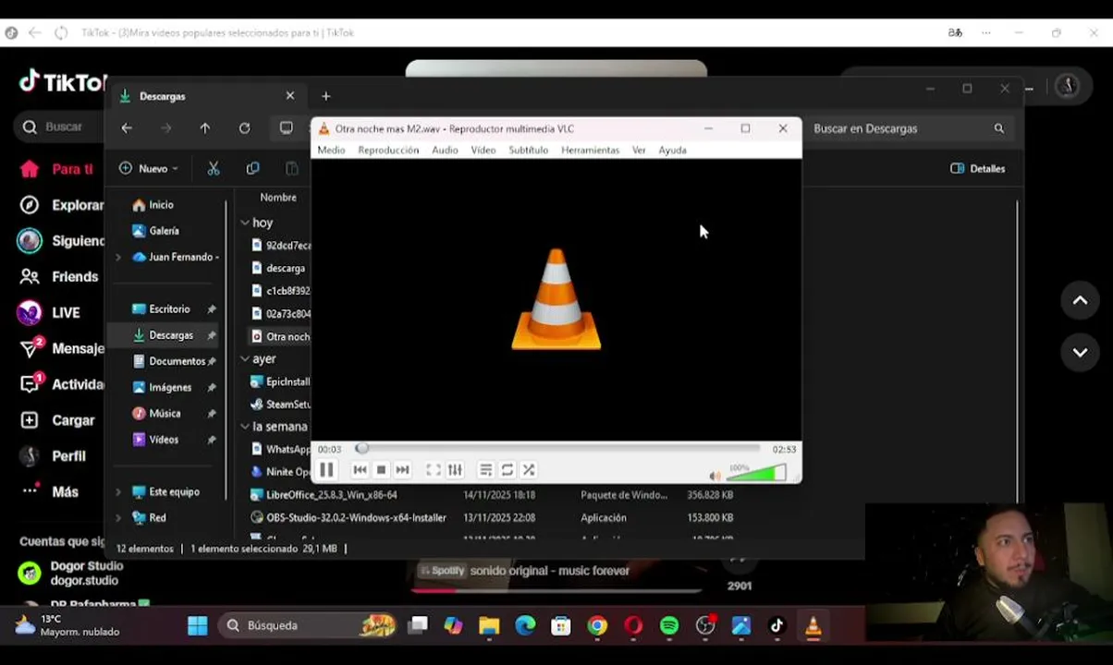Toggle the VLC playlist view
This screenshot has width=1113, height=665.
click(485, 470)
